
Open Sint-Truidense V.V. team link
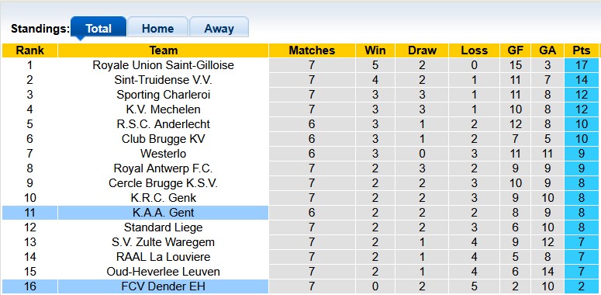point(164,80)
